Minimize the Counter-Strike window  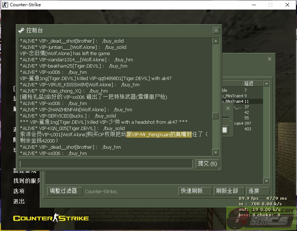point(254,5)
